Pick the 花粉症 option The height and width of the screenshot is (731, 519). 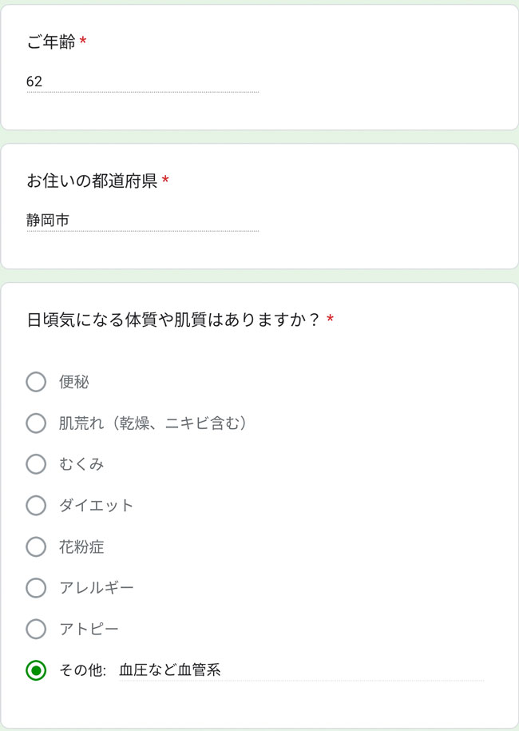[x=36, y=547]
